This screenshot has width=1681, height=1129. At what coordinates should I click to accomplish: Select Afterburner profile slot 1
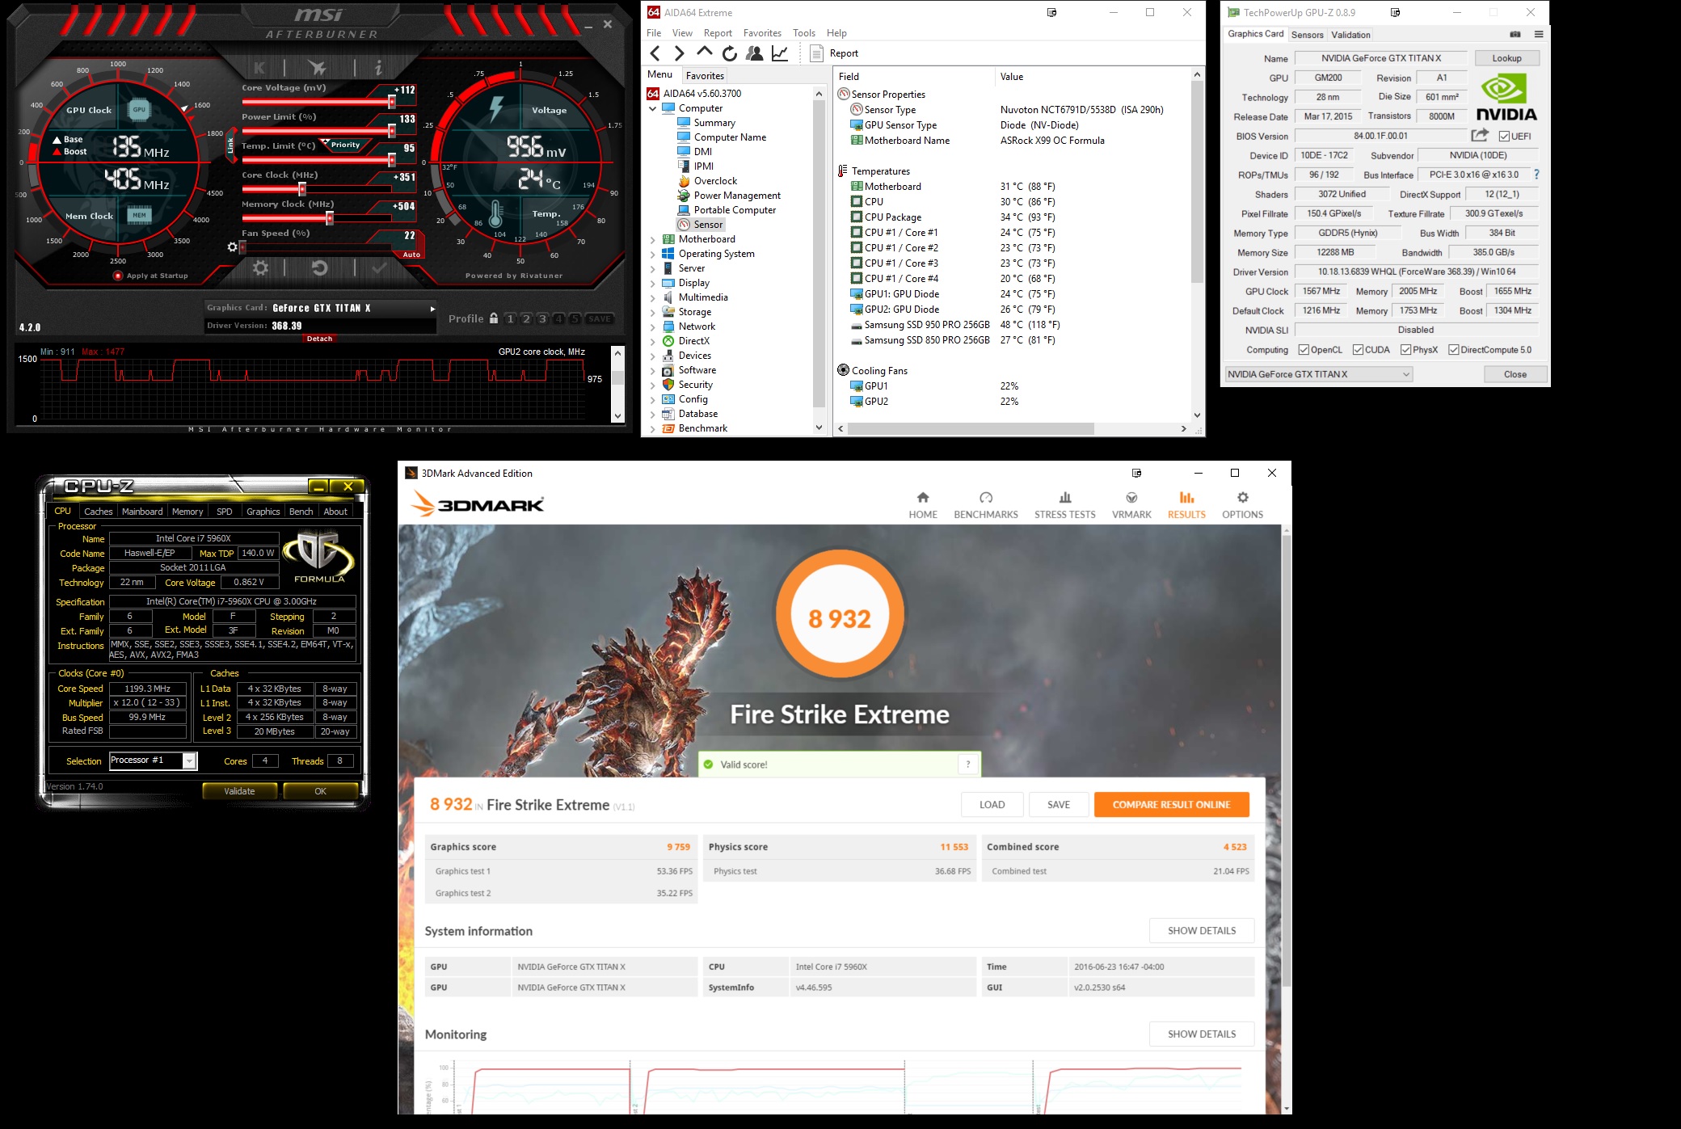tap(510, 318)
